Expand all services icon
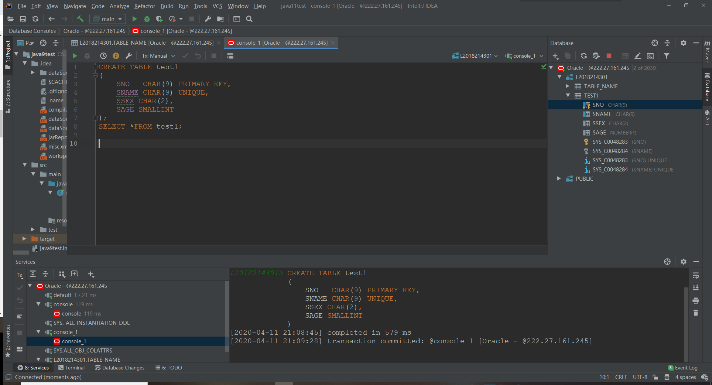The width and height of the screenshot is (712, 385). (33, 274)
